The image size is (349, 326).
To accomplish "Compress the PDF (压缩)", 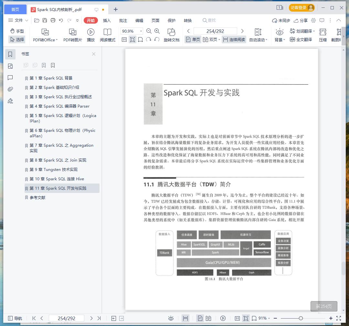I will tap(323, 36).
